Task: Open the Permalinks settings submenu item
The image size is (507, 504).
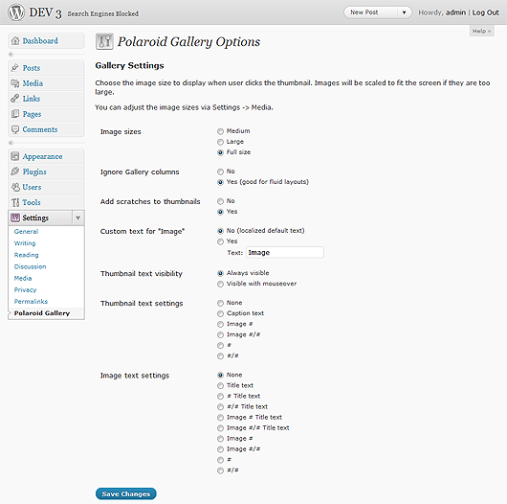Action: pos(31,302)
